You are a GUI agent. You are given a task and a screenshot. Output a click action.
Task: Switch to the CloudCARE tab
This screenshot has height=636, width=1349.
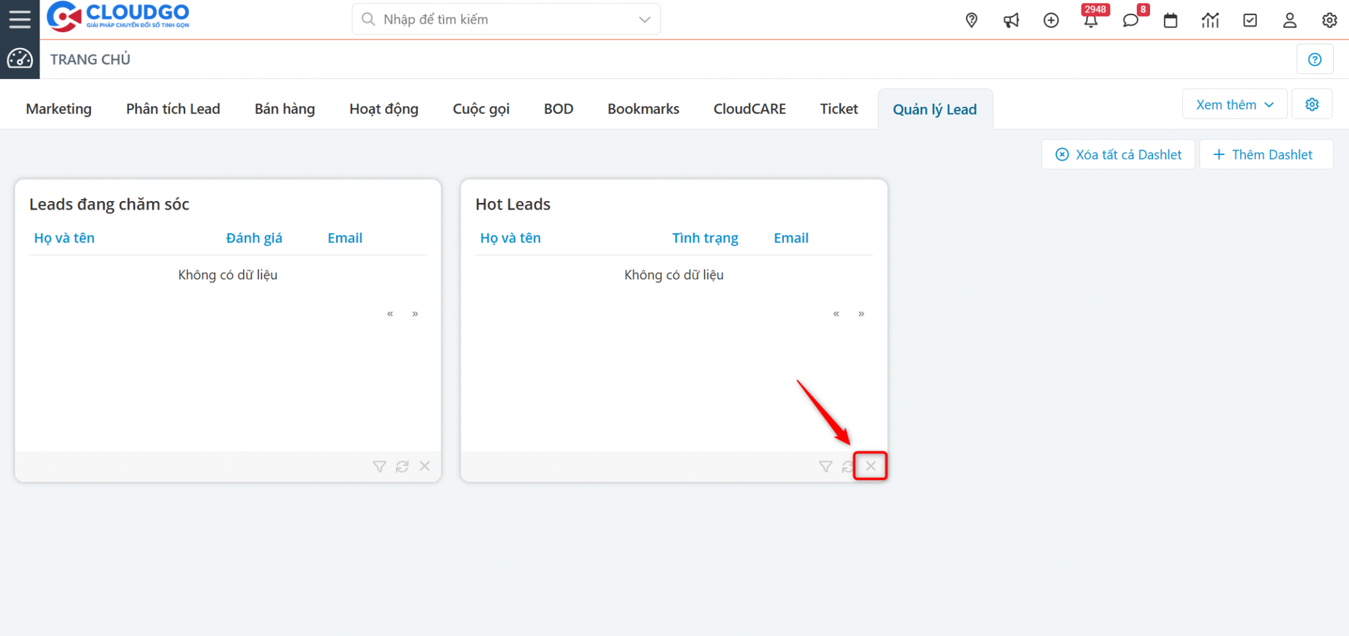(750, 109)
